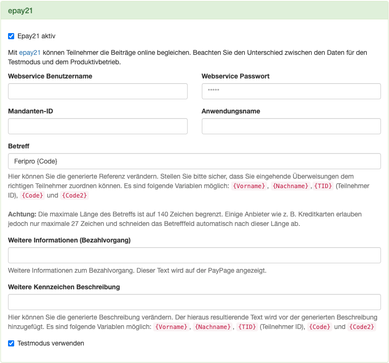The width and height of the screenshot is (389, 363).
Task: Select the Betreff field with Feripro {Code}
Action: 195,161
